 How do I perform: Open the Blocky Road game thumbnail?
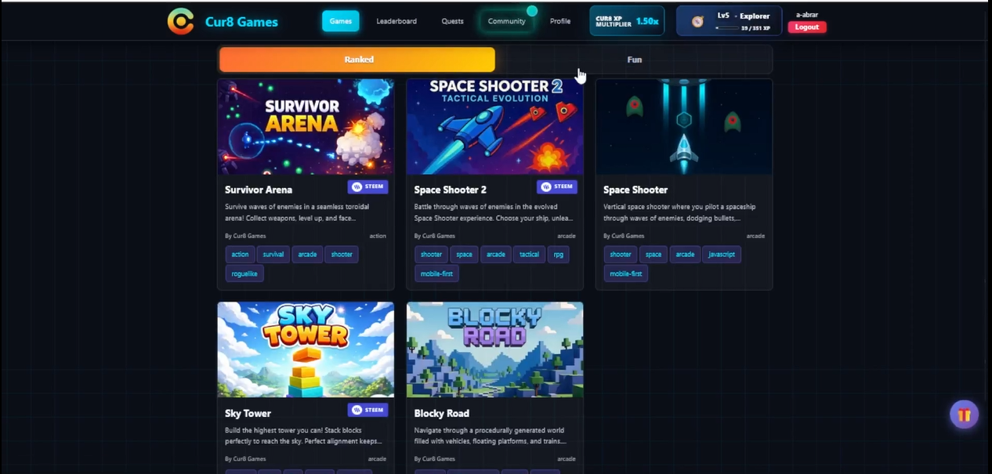coord(494,349)
